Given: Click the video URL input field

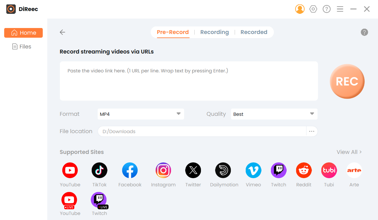Looking at the screenshot, I should (189, 81).
